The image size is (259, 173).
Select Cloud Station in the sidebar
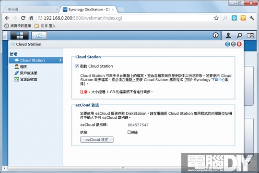tap(35, 60)
